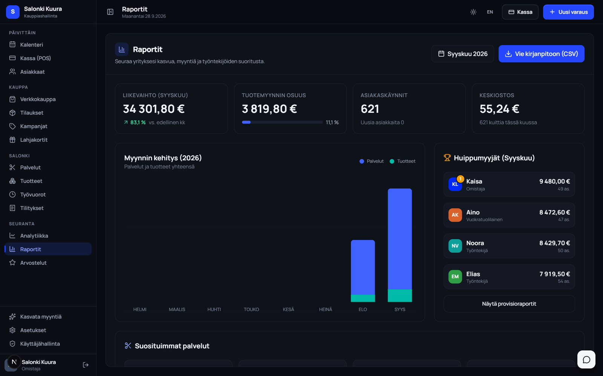Create a new booking with Uusi varaus

coord(568,12)
